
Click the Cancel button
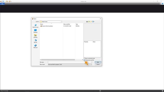coord(98,64)
